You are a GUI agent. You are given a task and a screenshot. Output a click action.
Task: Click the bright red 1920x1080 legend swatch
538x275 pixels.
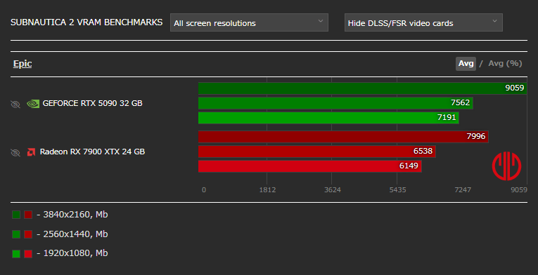point(28,254)
